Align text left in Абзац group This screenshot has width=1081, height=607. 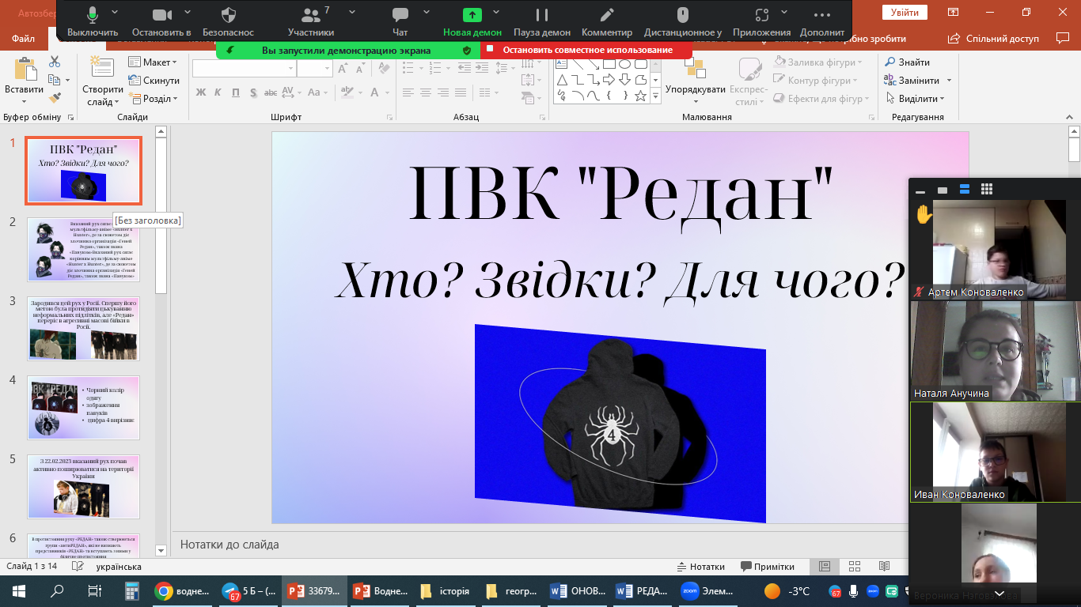408,92
